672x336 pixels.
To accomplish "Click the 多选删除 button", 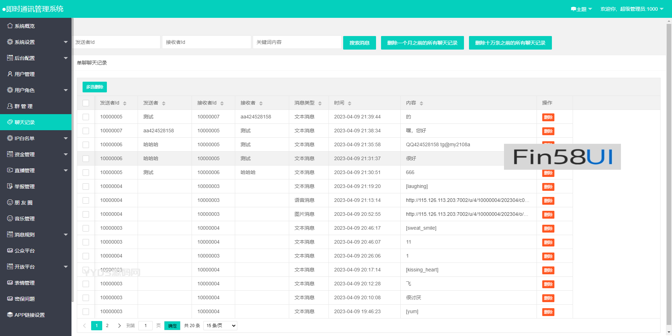I will (x=95, y=87).
